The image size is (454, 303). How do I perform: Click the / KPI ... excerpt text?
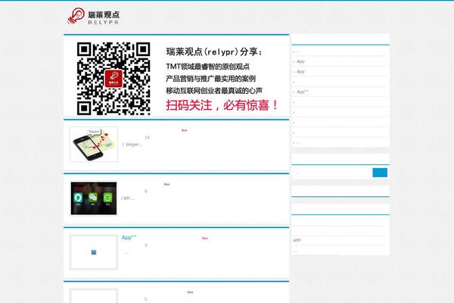click(128, 198)
